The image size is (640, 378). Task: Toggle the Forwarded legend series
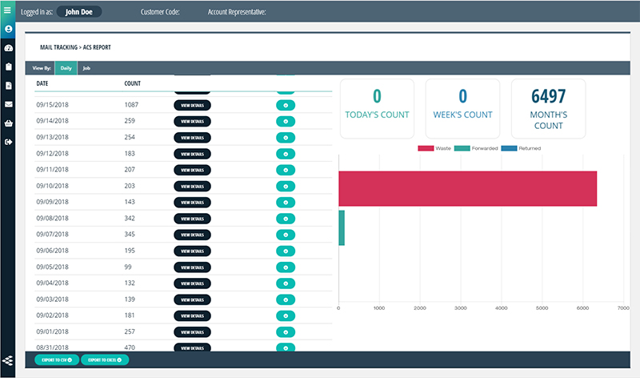[477, 148]
